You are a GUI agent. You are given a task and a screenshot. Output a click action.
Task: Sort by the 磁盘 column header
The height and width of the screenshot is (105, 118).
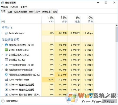click(74, 20)
